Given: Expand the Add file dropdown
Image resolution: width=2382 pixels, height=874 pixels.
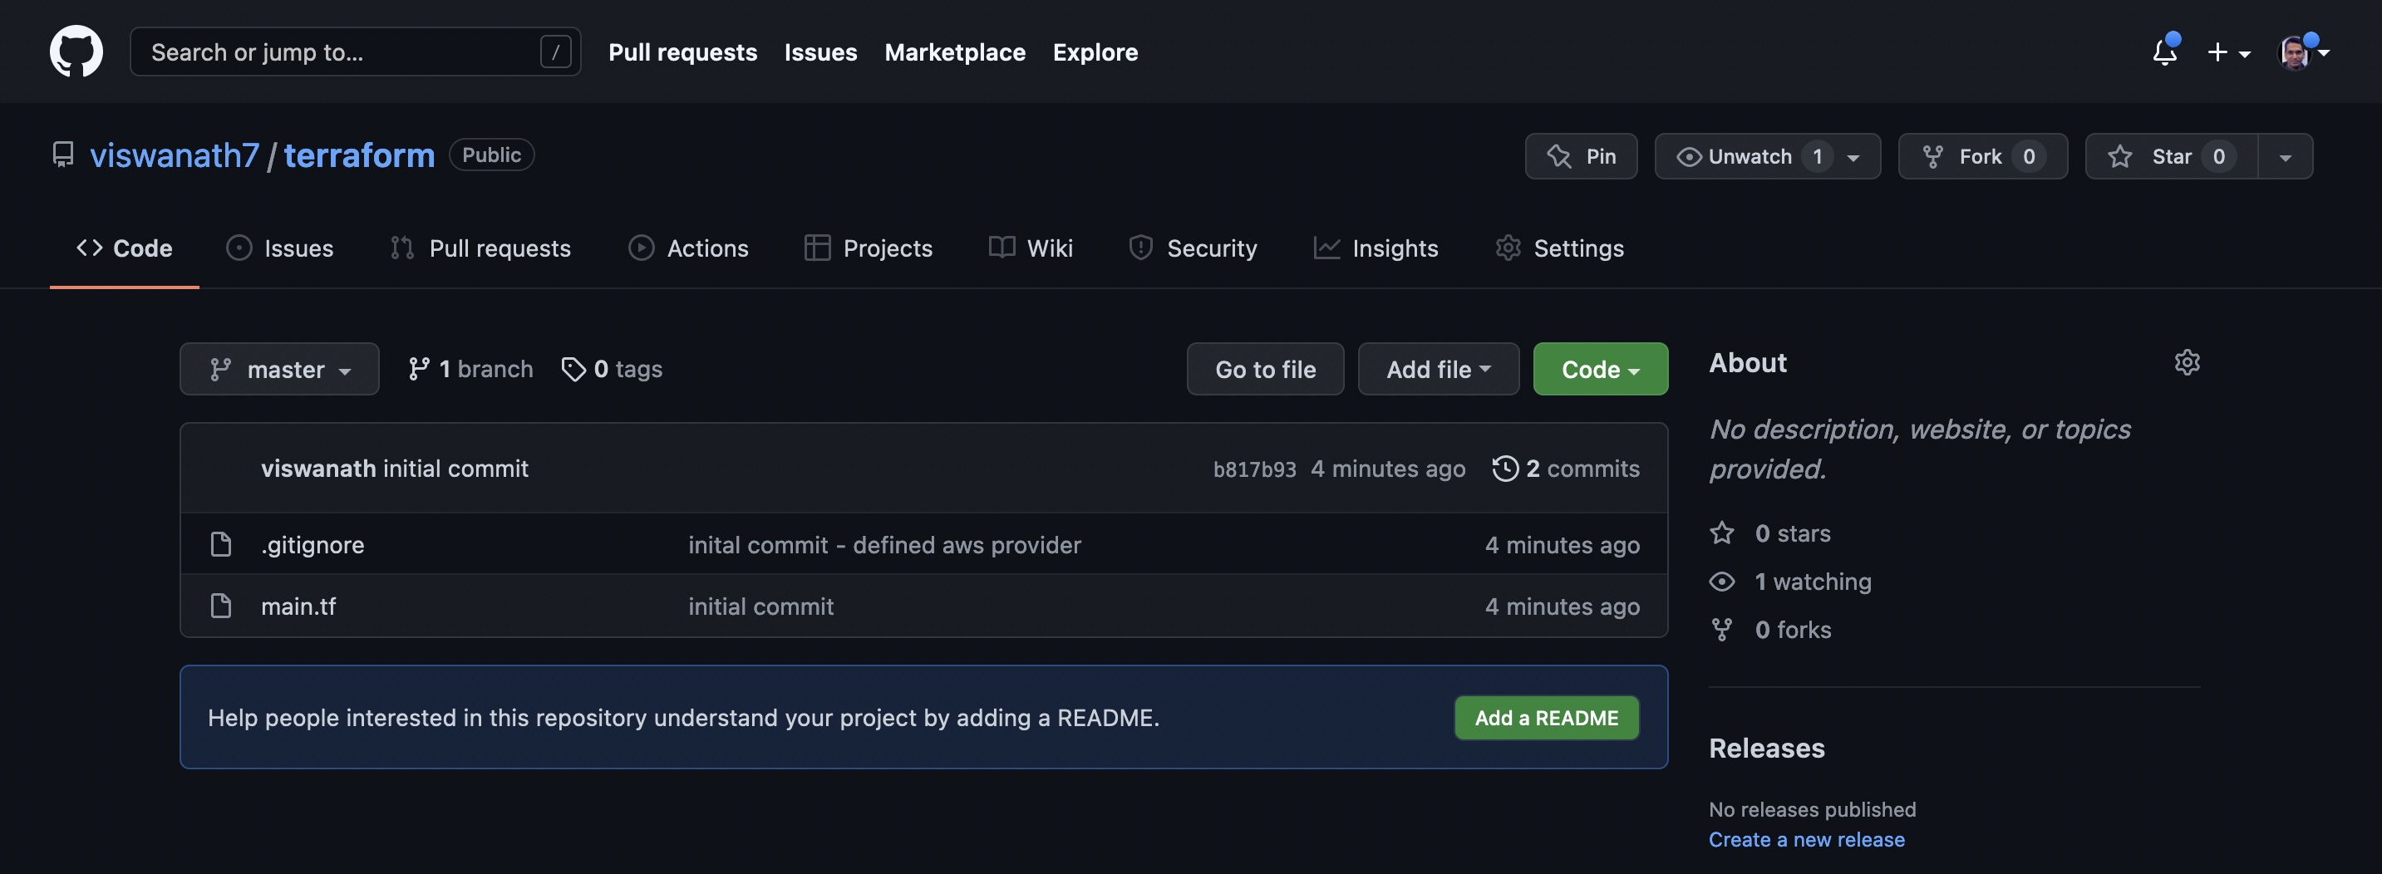Looking at the screenshot, I should tap(1438, 369).
